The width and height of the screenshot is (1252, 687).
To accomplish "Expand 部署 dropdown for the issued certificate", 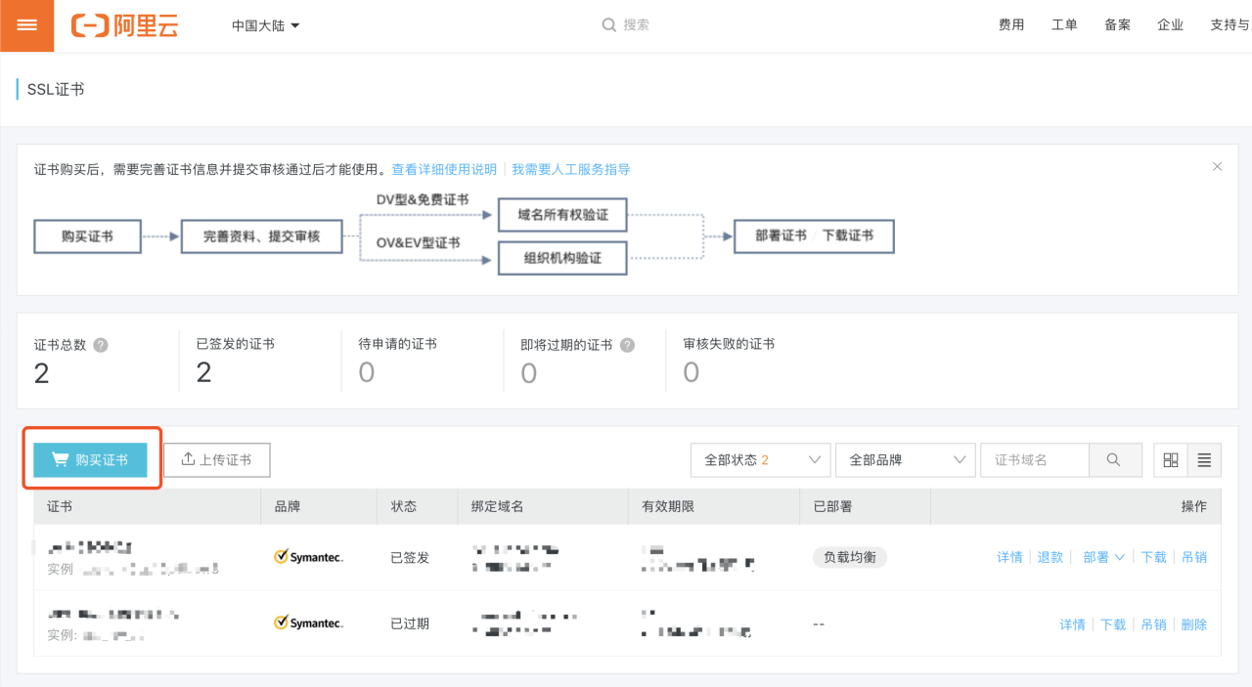I will [x=1103, y=557].
